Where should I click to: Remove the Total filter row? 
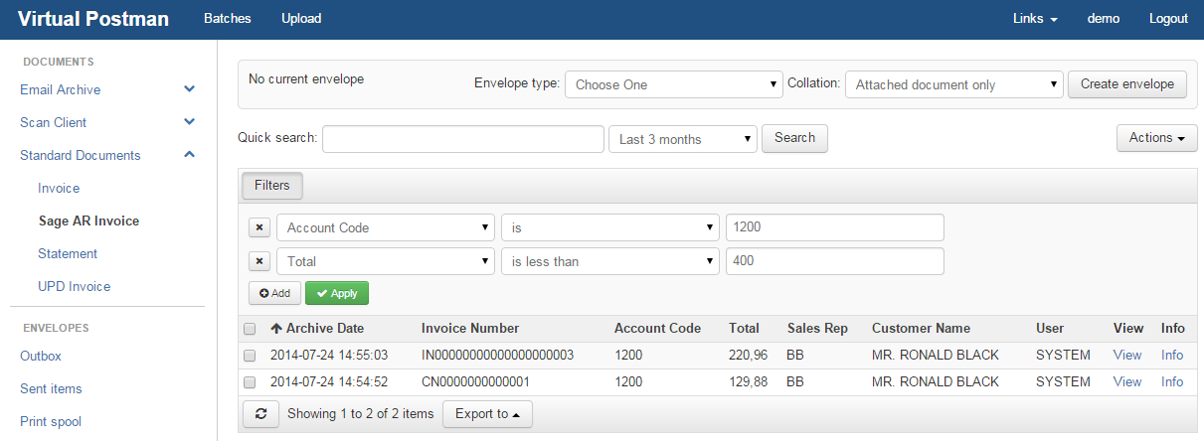click(259, 261)
